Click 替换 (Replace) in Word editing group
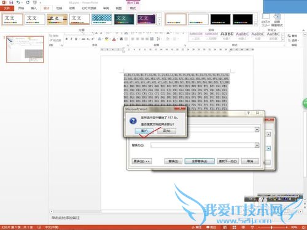 click(x=293, y=36)
